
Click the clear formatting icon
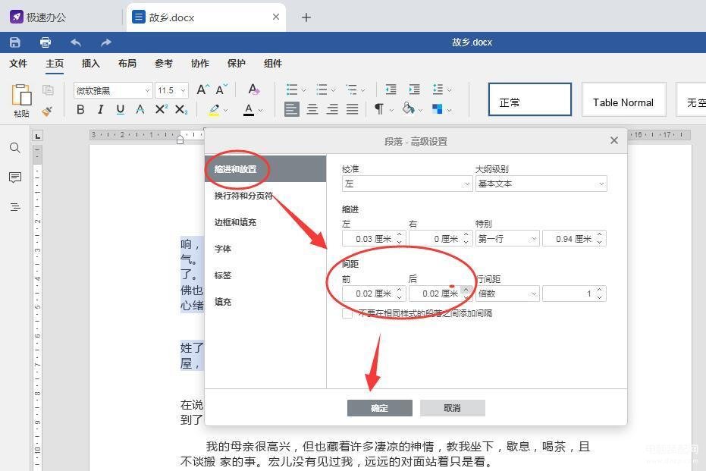point(253,89)
